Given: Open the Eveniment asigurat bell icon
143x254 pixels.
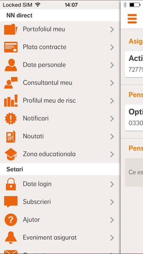Looking at the screenshot, I should pos(11,238).
